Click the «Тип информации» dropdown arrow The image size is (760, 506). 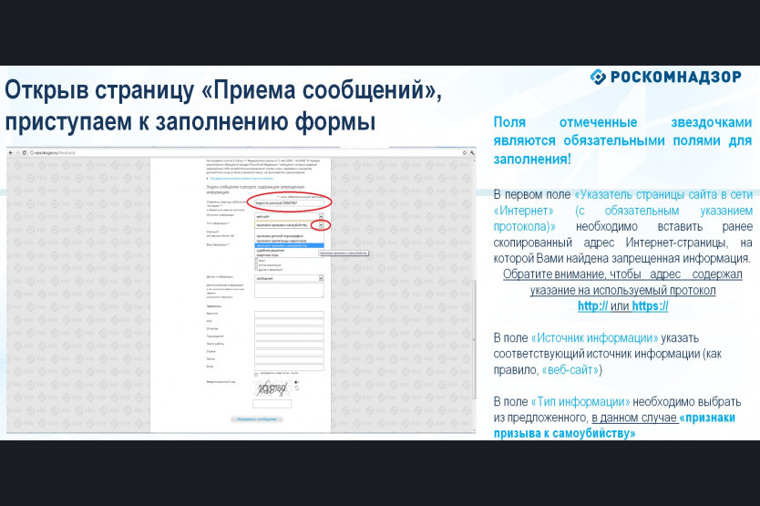pos(321,225)
